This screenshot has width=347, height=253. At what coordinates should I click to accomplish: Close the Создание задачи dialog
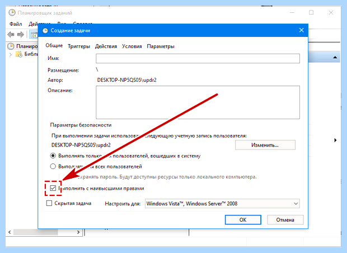302,30
